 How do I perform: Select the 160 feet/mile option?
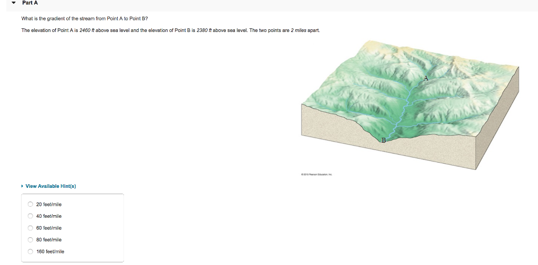pos(30,251)
